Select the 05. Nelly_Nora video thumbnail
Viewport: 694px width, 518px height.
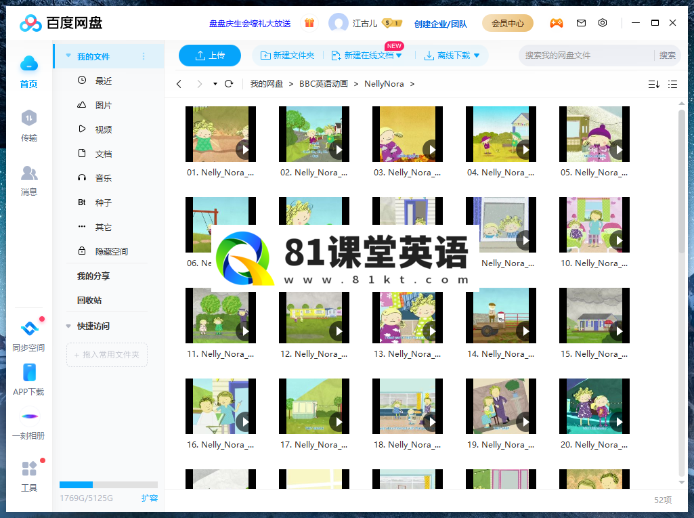(594, 133)
